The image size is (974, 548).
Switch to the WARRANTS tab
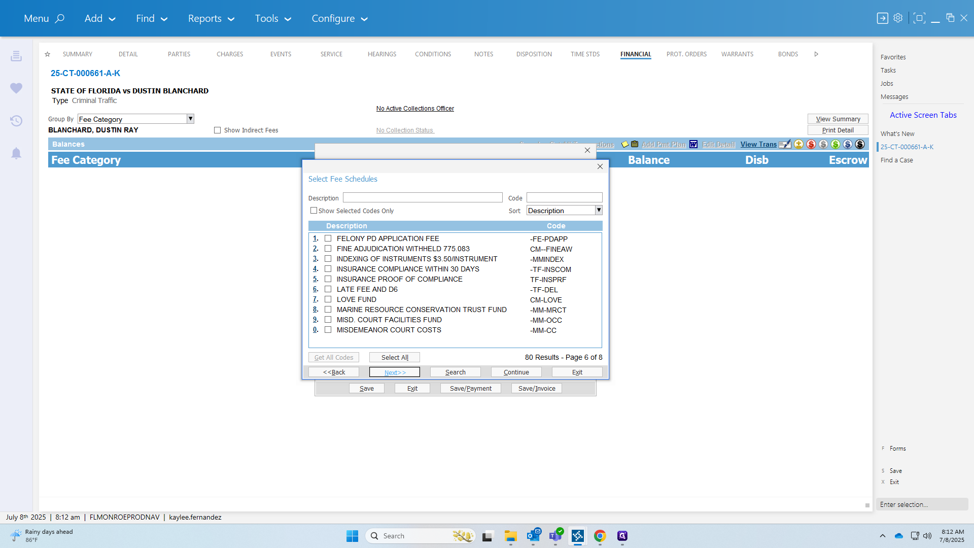coord(738,54)
